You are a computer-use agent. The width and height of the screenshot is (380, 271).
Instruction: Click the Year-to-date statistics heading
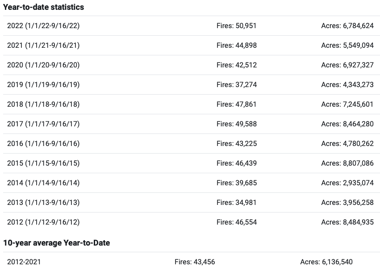click(43, 7)
